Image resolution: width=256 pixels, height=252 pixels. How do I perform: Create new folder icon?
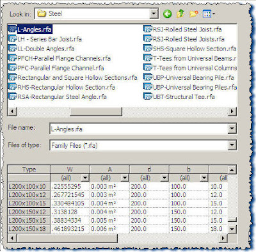(x=193, y=14)
